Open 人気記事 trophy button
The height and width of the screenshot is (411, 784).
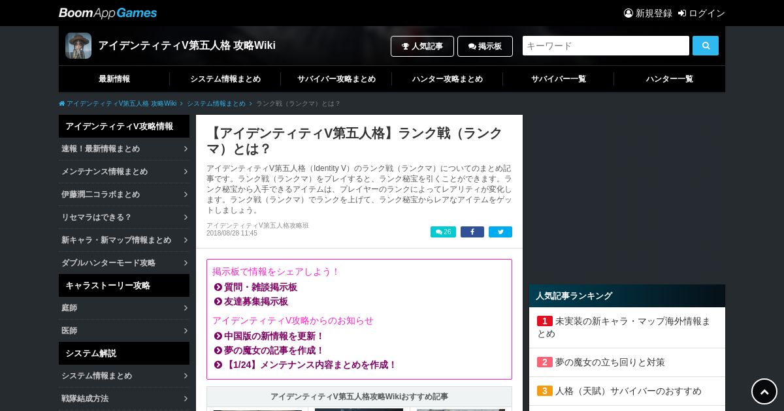tap(422, 46)
